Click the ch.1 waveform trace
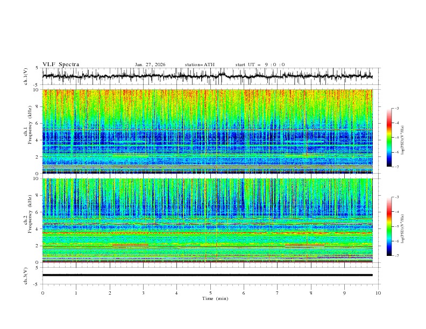 click(x=207, y=76)
